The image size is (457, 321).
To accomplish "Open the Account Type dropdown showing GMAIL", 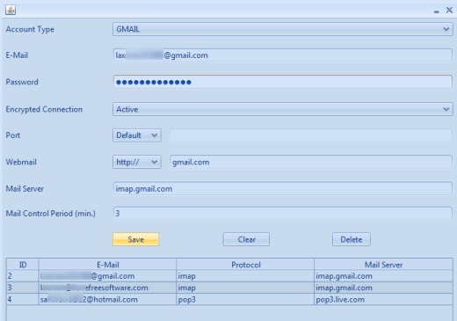I will pyautogui.click(x=283, y=29).
